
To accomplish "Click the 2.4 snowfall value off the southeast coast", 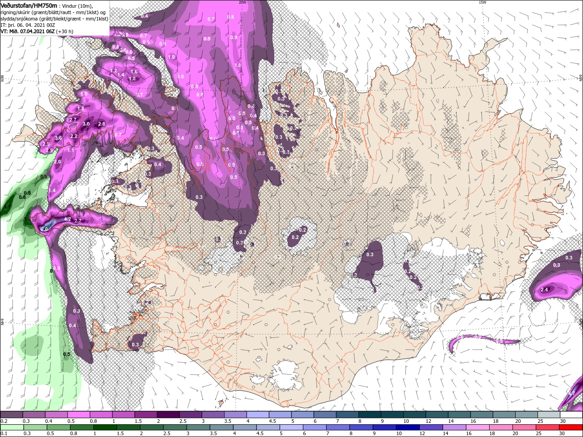I will [544, 290].
